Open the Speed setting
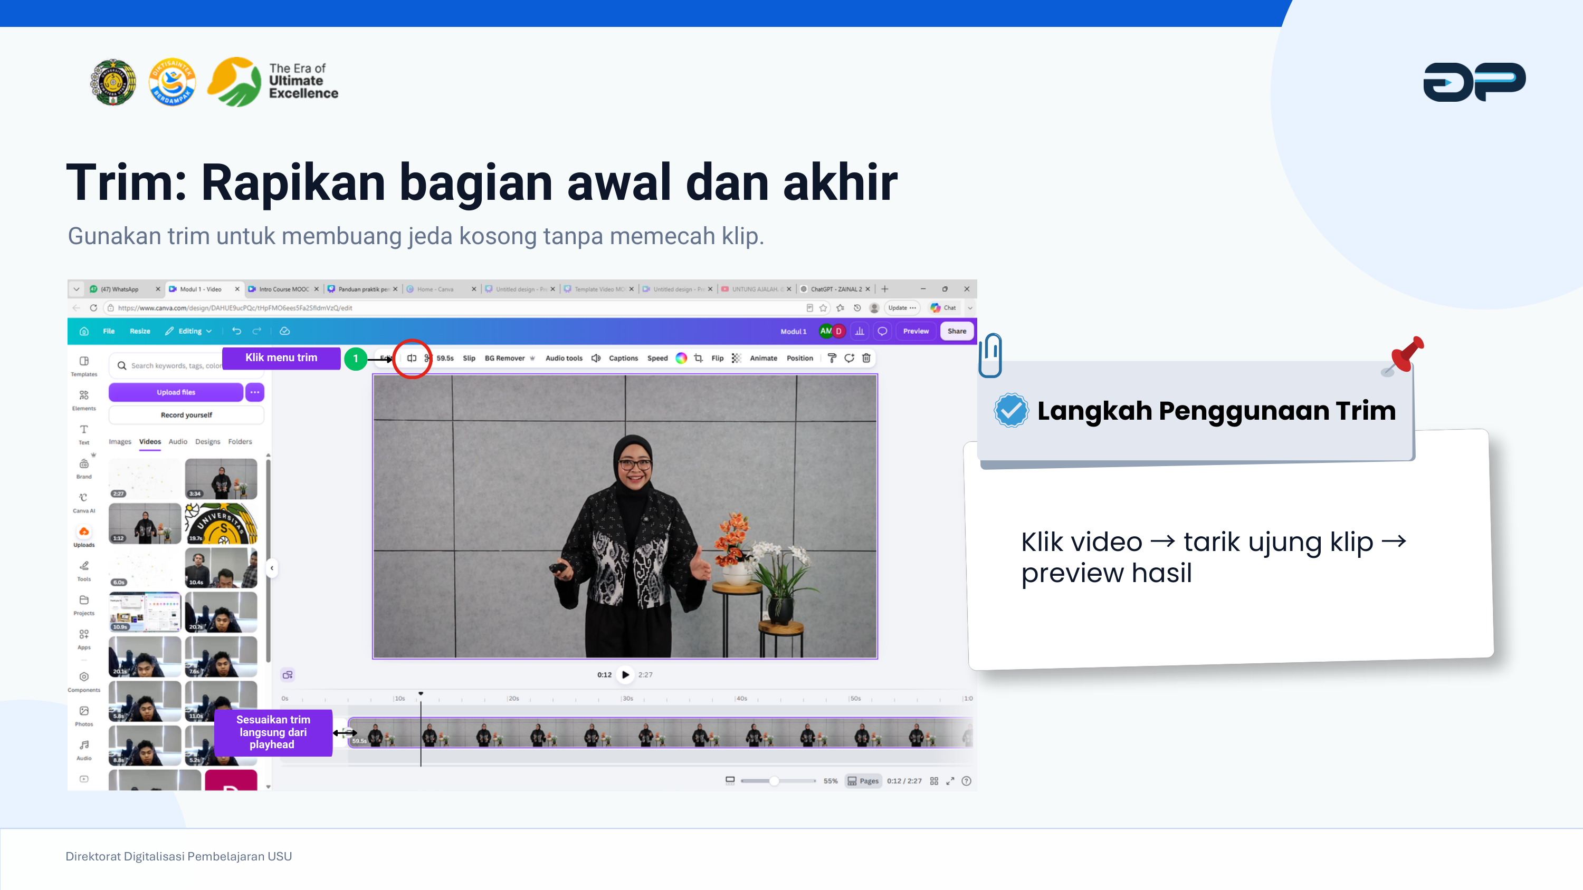 click(657, 358)
